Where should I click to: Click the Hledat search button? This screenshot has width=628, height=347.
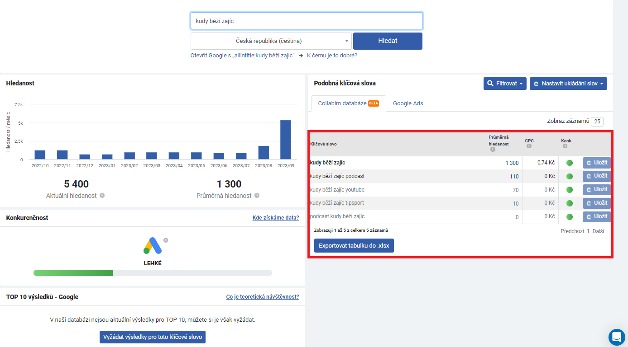click(x=388, y=41)
